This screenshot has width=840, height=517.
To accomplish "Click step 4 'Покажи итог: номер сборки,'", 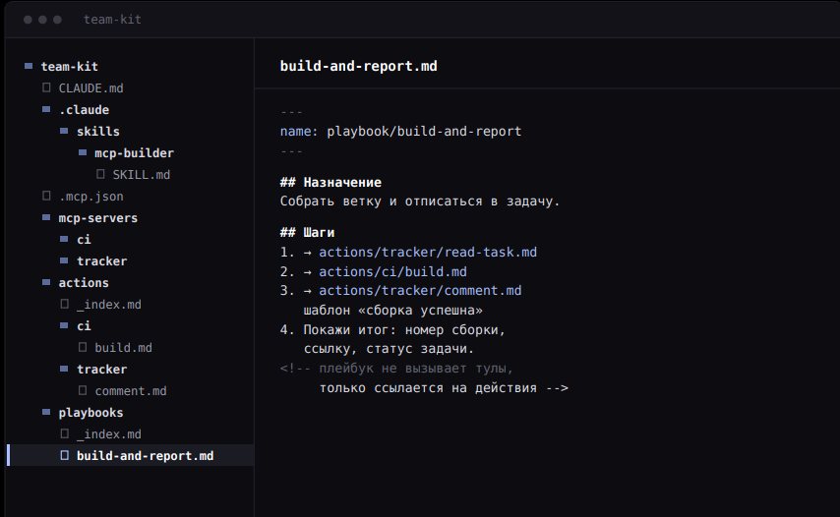I will point(392,329).
